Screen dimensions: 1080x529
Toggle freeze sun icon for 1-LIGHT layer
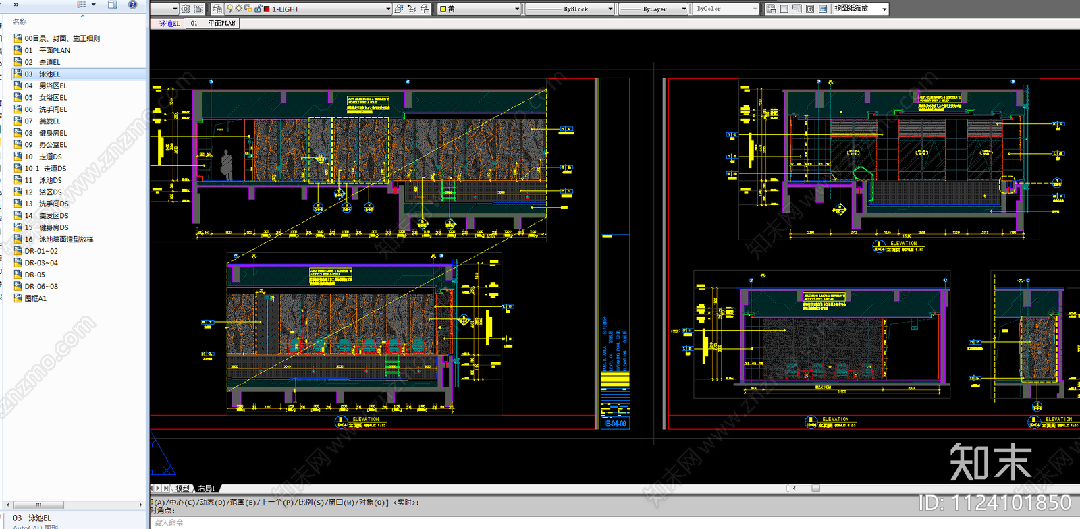[238, 9]
